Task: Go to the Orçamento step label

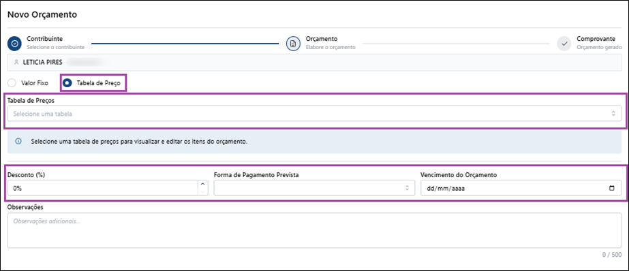Action: 322,39
